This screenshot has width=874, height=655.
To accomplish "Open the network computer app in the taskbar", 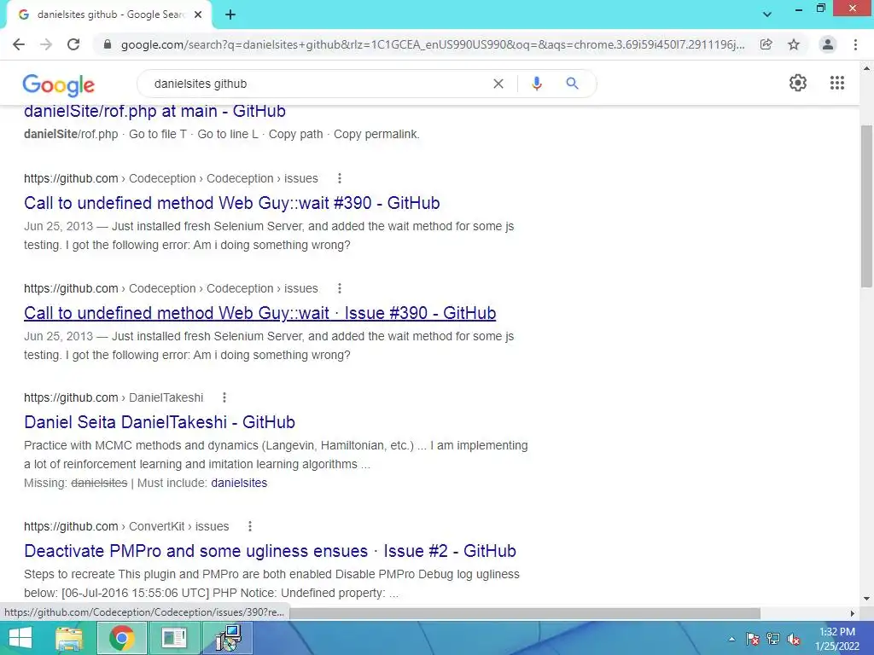I will click(x=229, y=638).
